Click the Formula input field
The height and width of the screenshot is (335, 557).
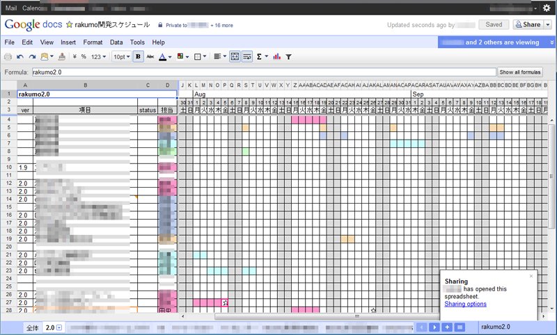[264, 72]
